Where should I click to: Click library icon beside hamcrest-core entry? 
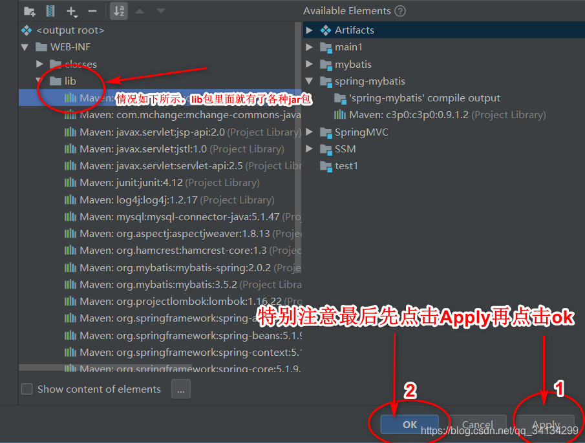(x=70, y=251)
